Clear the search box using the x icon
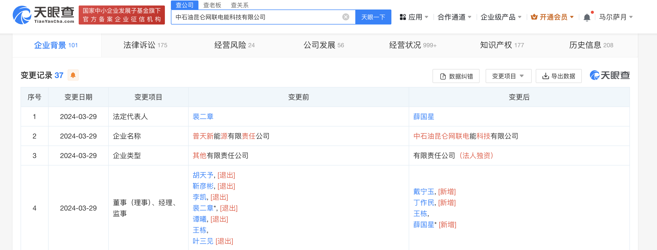The height and width of the screenshot is (250, 657). 346,17
